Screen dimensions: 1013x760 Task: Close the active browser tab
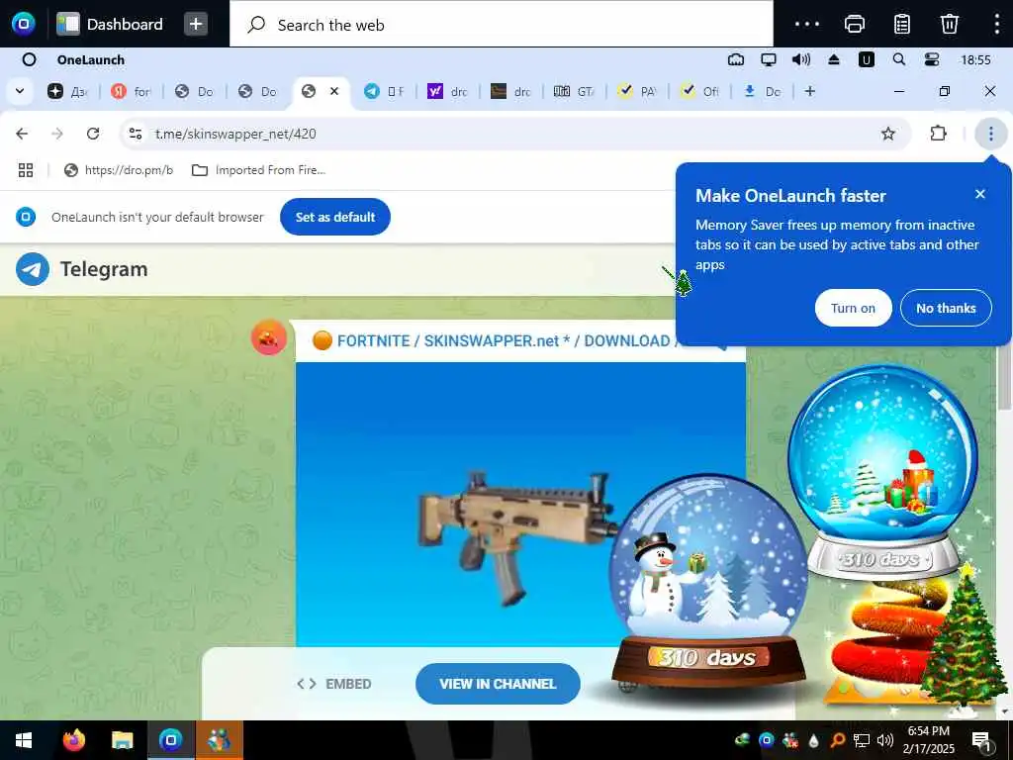334,91
